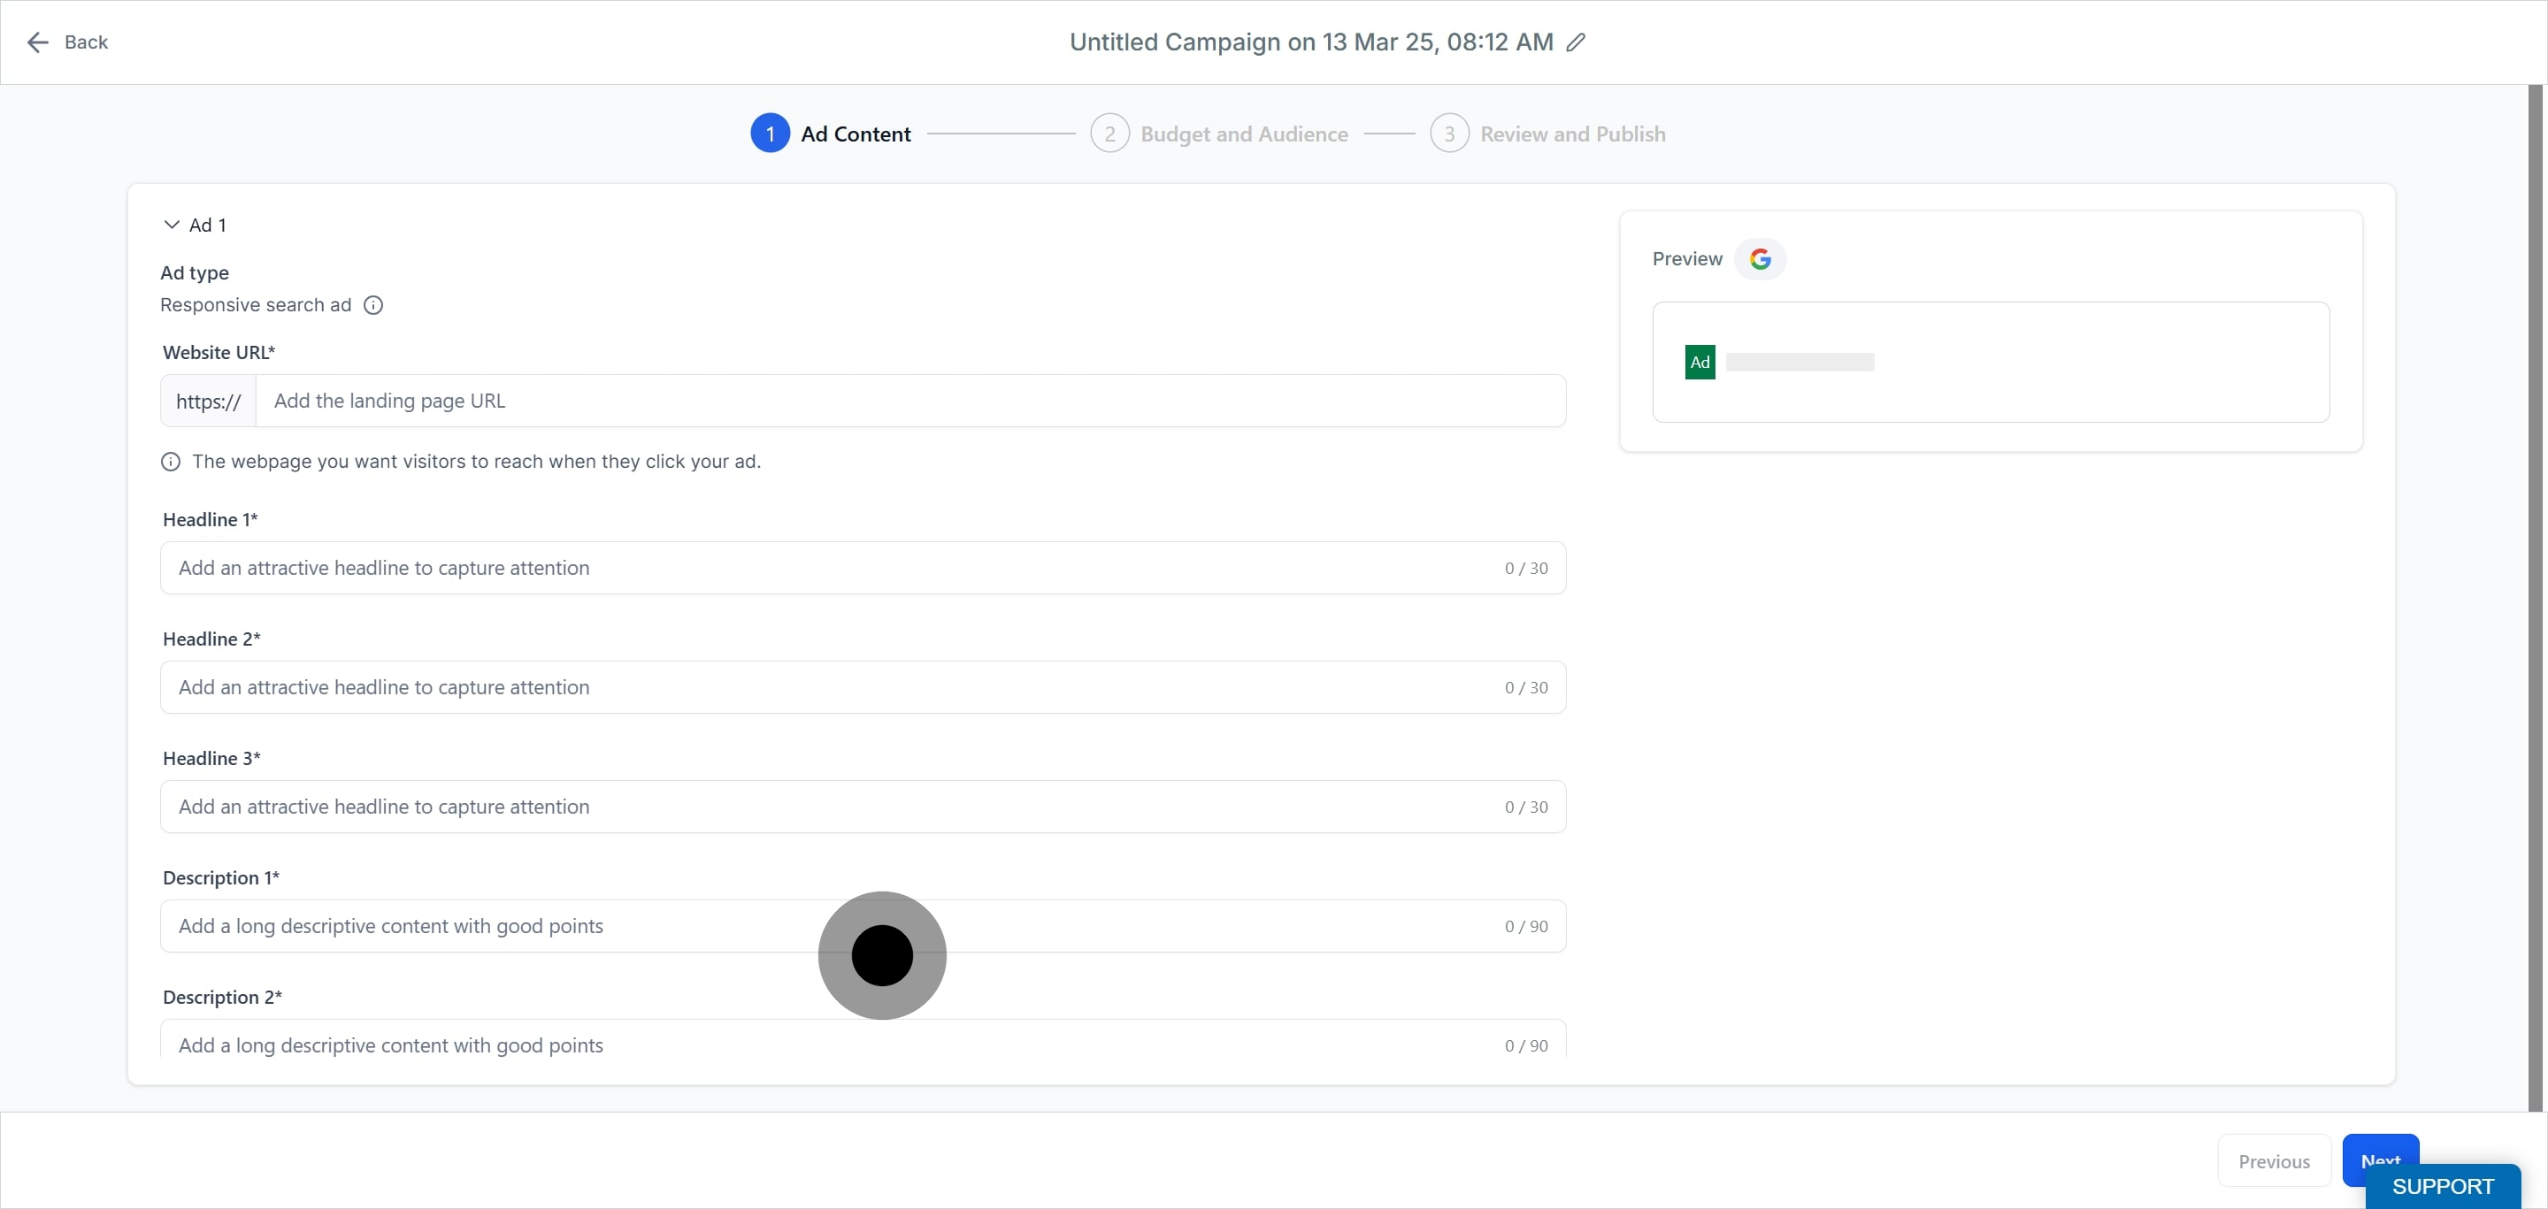Click the green Ad badge in preview
Viewport: 2548px width, 1209px height.
(x=1700, y=363)
